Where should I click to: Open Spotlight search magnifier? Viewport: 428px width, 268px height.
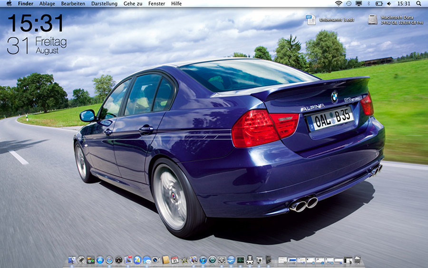[x=418, y=3]
